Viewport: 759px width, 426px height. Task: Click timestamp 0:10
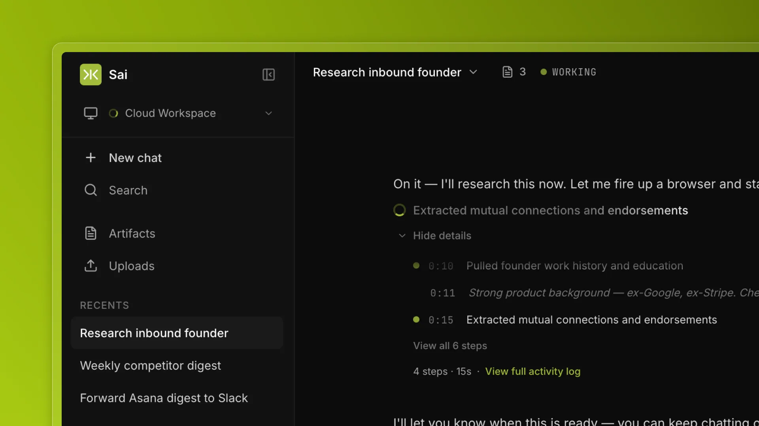click(441, 266)
